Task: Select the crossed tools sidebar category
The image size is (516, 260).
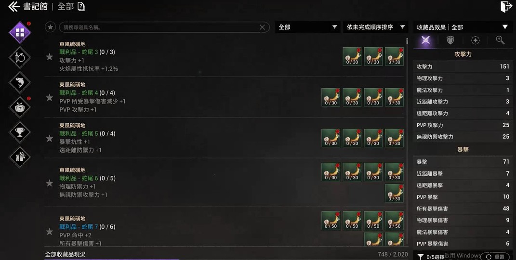Action: tap(20, 157)
